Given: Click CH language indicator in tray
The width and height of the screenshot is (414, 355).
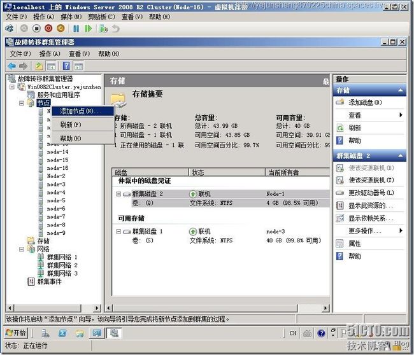Looking at the screenshot, I should [293, 333].
